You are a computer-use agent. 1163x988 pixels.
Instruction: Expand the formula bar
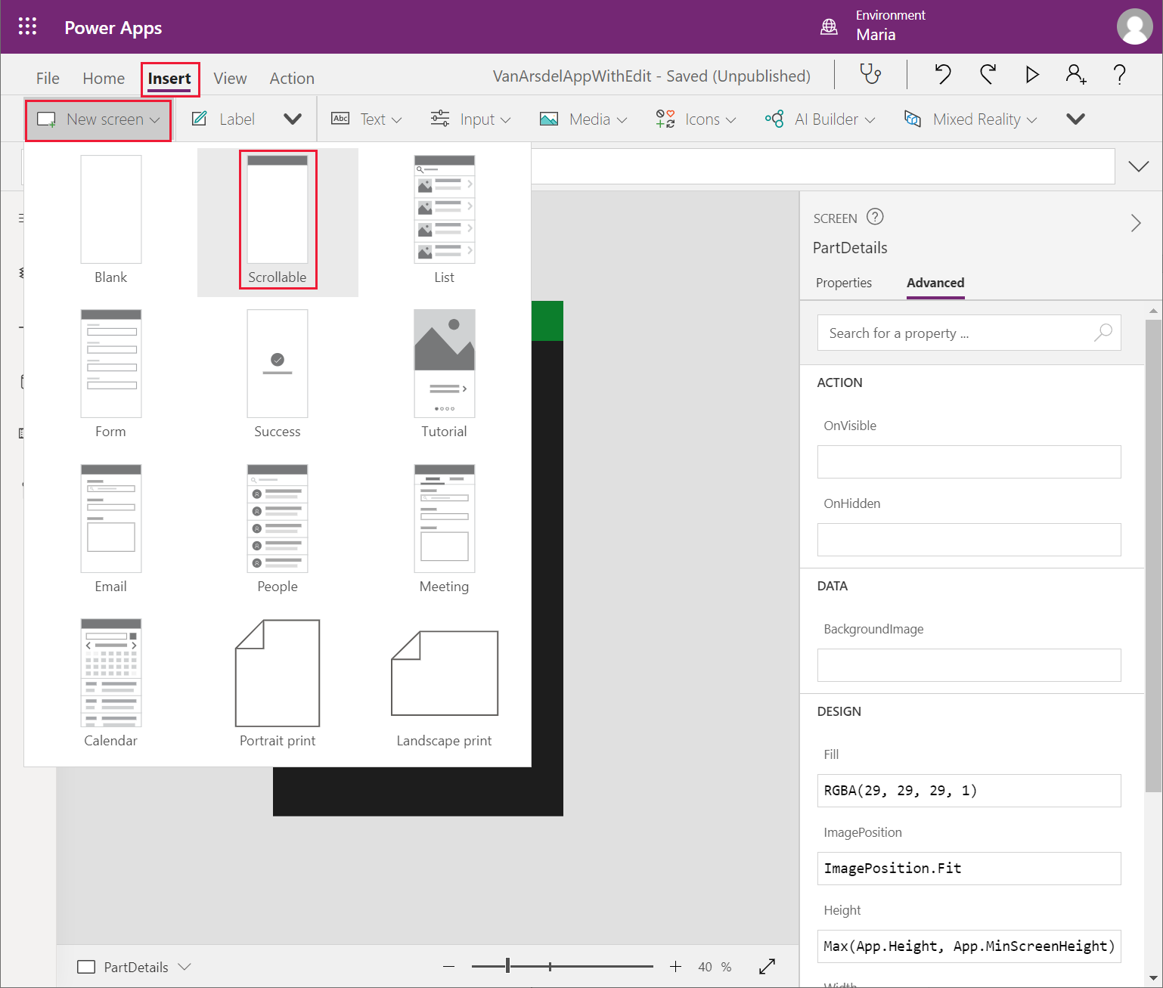(x=1138, y=166)
